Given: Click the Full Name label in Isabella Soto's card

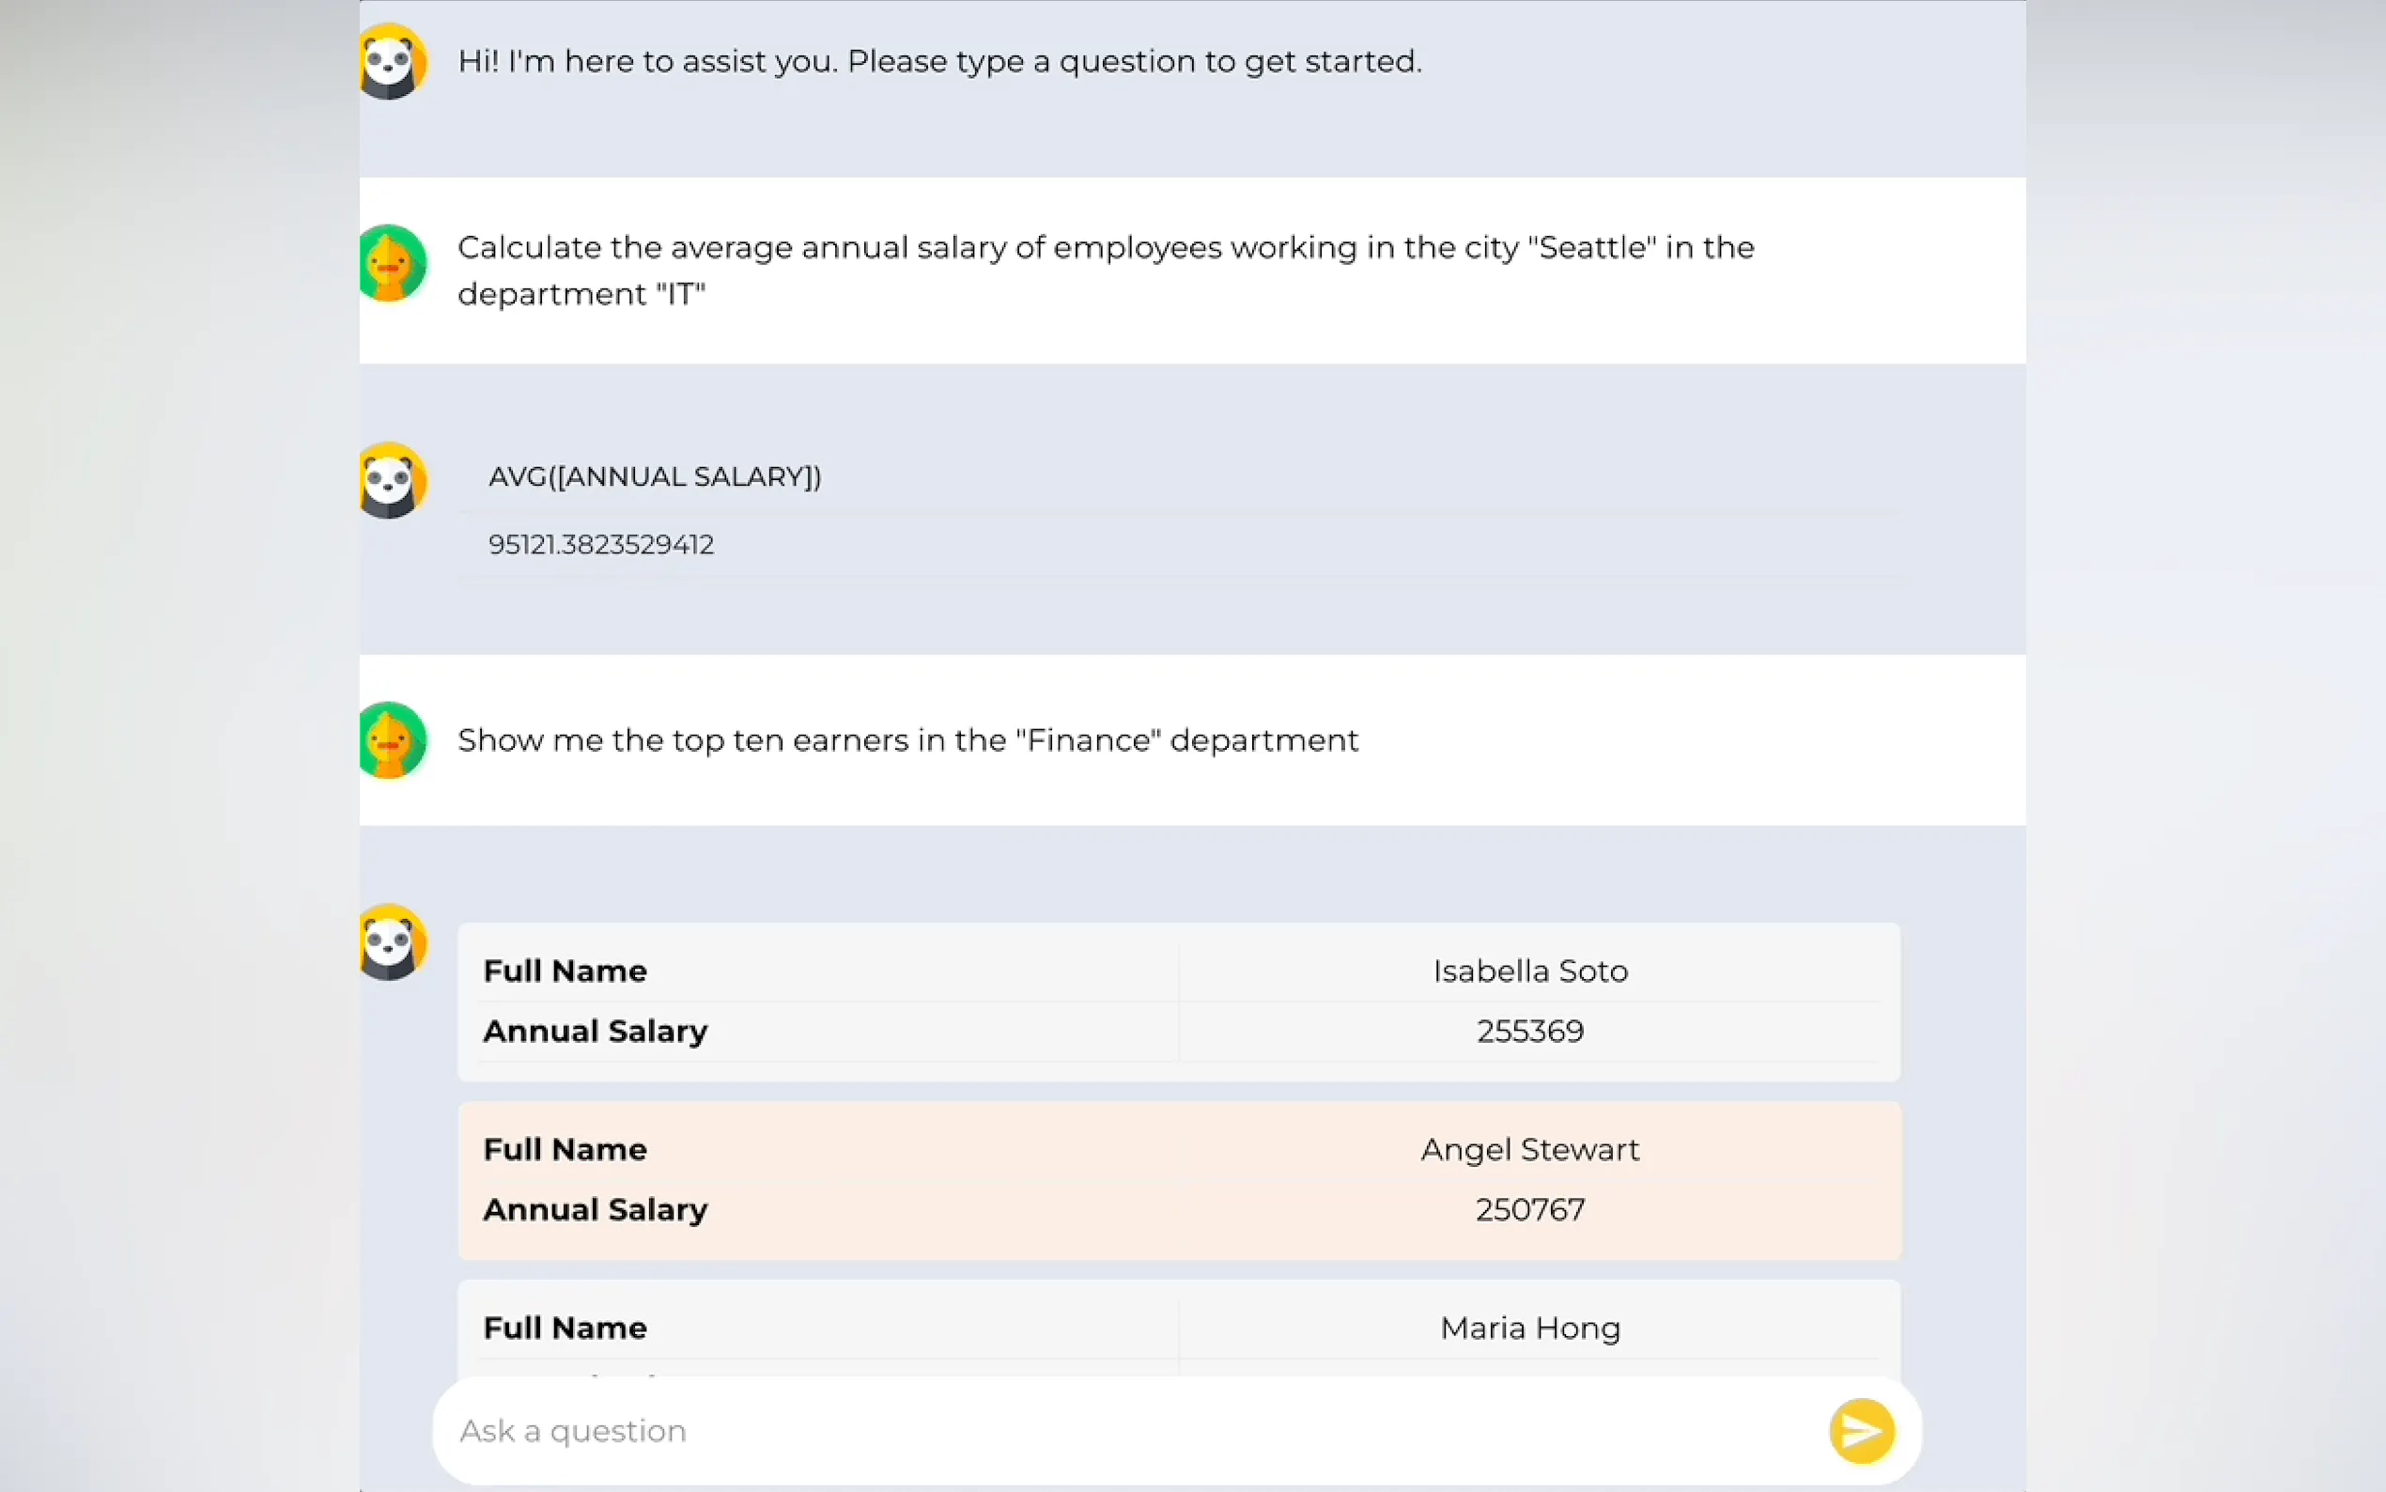Looking at the screenshot, I should (566, 971).
